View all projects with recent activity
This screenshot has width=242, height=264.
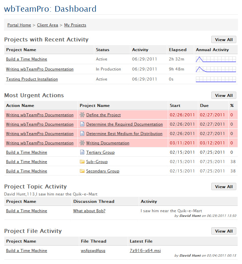tap(224, 39)
